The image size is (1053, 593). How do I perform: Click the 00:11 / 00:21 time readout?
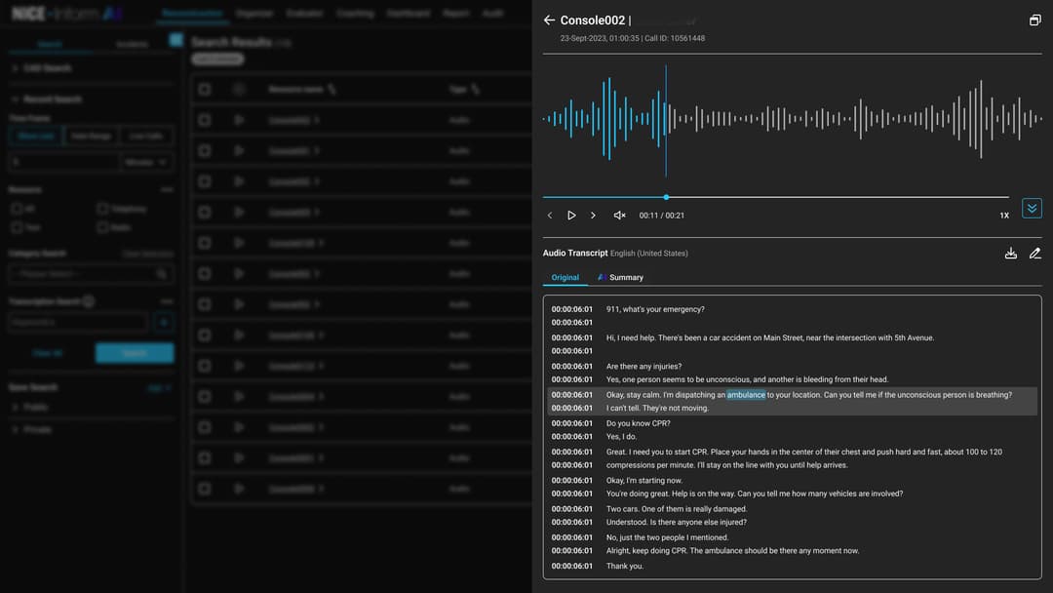click(661, 216)
